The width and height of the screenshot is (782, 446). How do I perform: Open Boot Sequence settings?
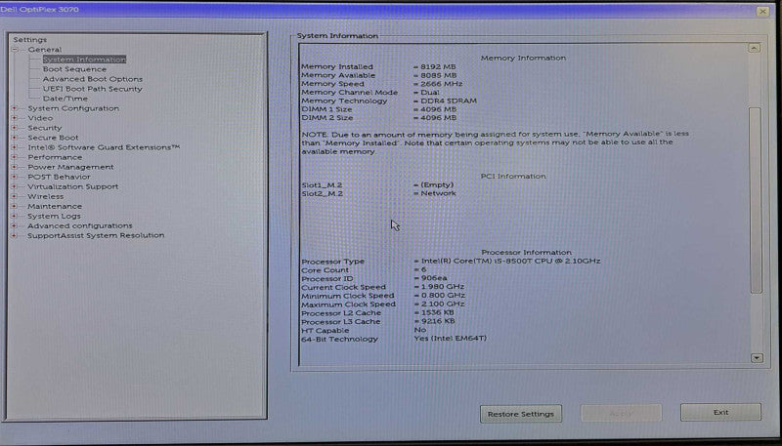[74, 69]
